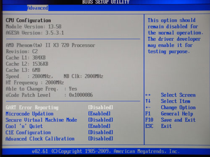Click Cache L1: 384KB line
This screenshot has width=210, height=157.
[26, 58]
